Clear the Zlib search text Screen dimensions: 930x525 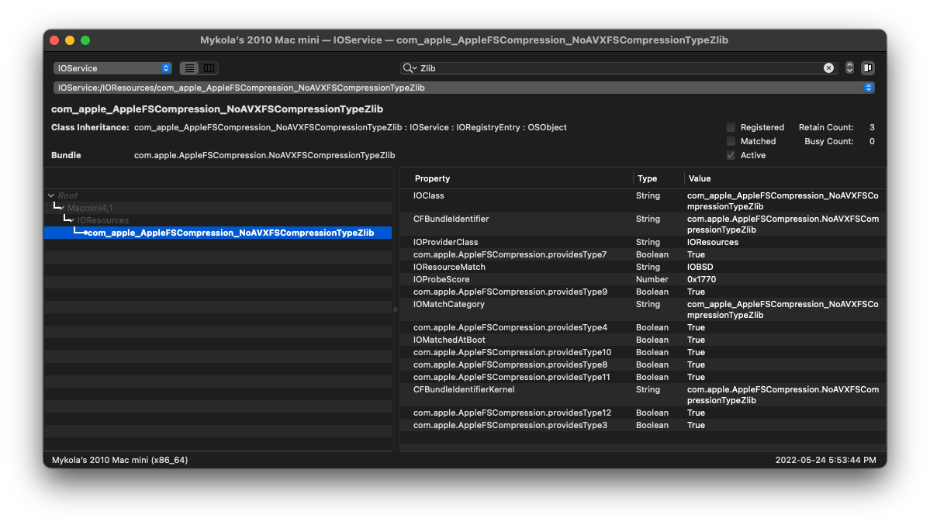828,68
